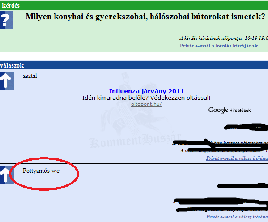Click the up arrow icon beside 'asztal'
Viewport: 268px width, 222px height.
(7, 81)
